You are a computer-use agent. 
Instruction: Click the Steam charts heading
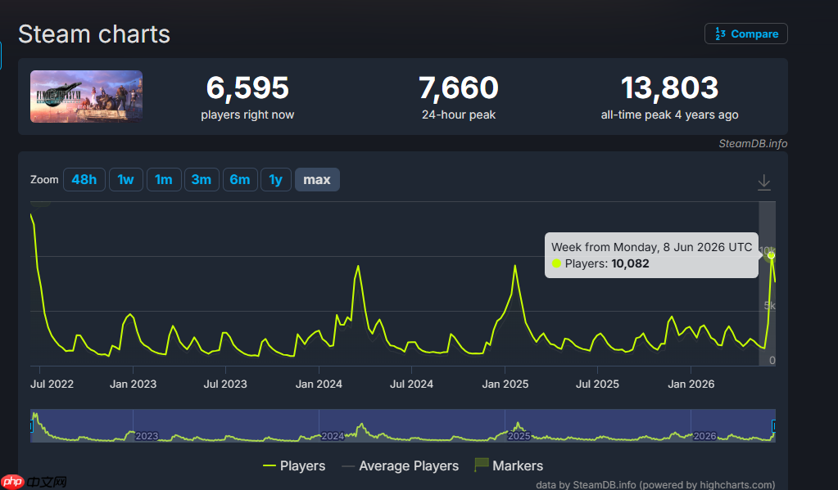pos(94,34)
